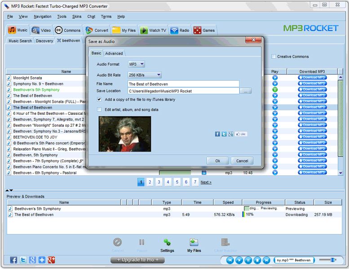349x269 pixels.
Task: Click the Beethoven portrait thumbnail
Action: 125,134
